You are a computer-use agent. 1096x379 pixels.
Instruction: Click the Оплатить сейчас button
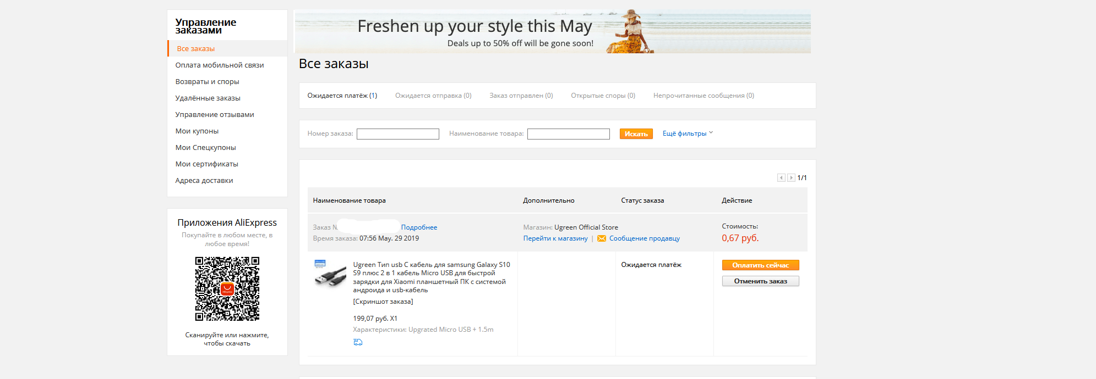click(x=760, y=265)
